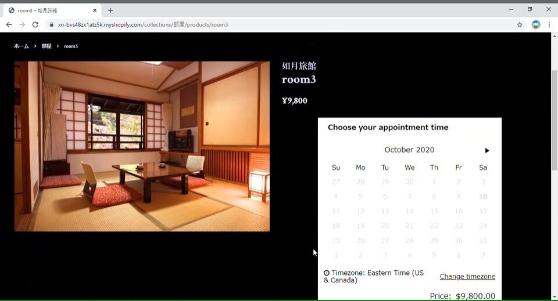Click the room3 product title
This screenshot has width=558, height=301.
click(299, 79)
